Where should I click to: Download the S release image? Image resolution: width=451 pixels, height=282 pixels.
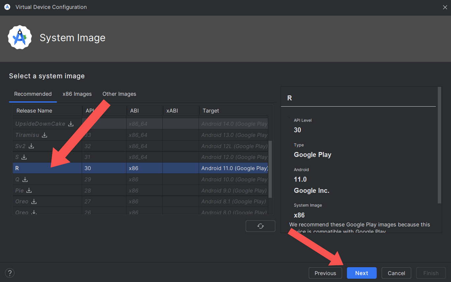[24, 157]
